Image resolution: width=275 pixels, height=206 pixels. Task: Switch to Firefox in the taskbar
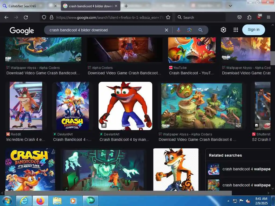(40, 201)
